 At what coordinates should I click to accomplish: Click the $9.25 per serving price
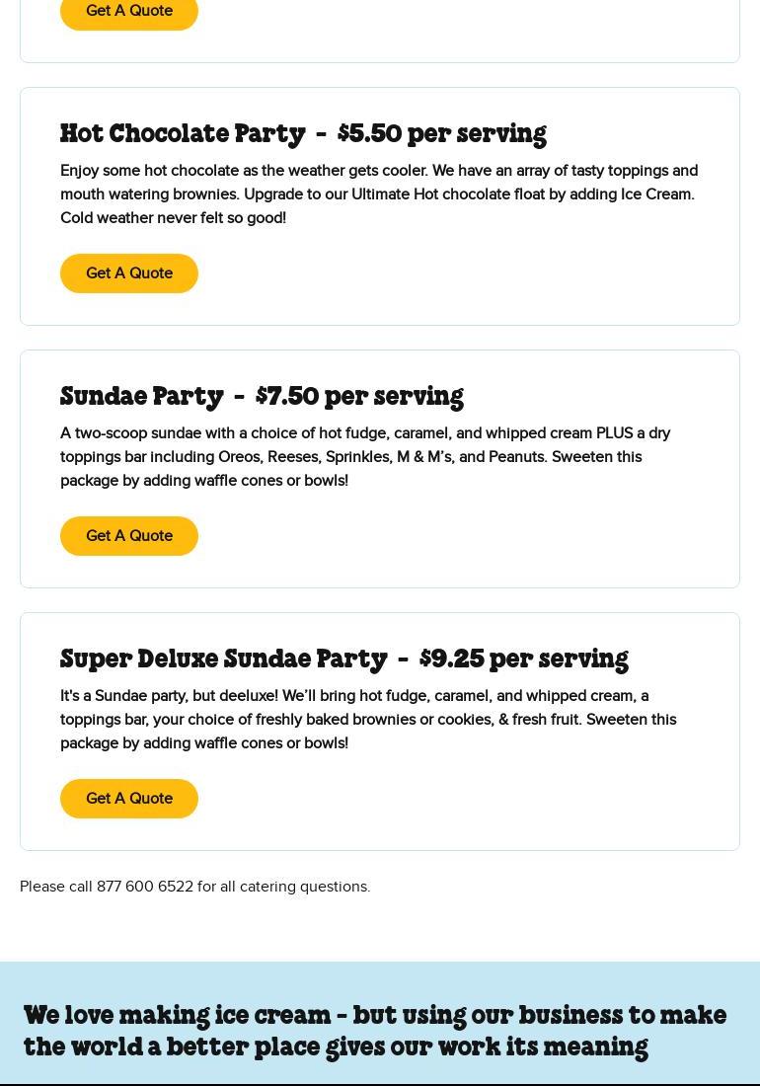point(523,659)
